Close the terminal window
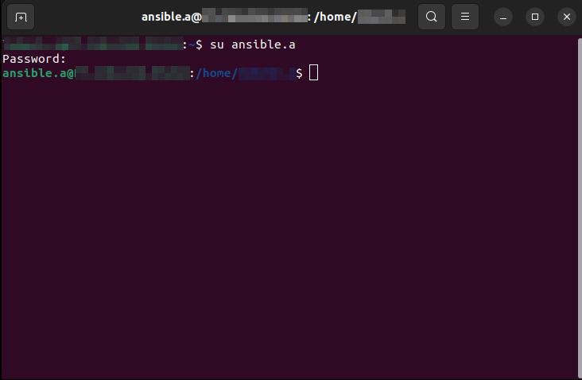 point(566,17)
